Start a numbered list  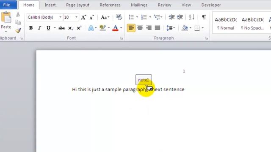[x=144, y=17]
